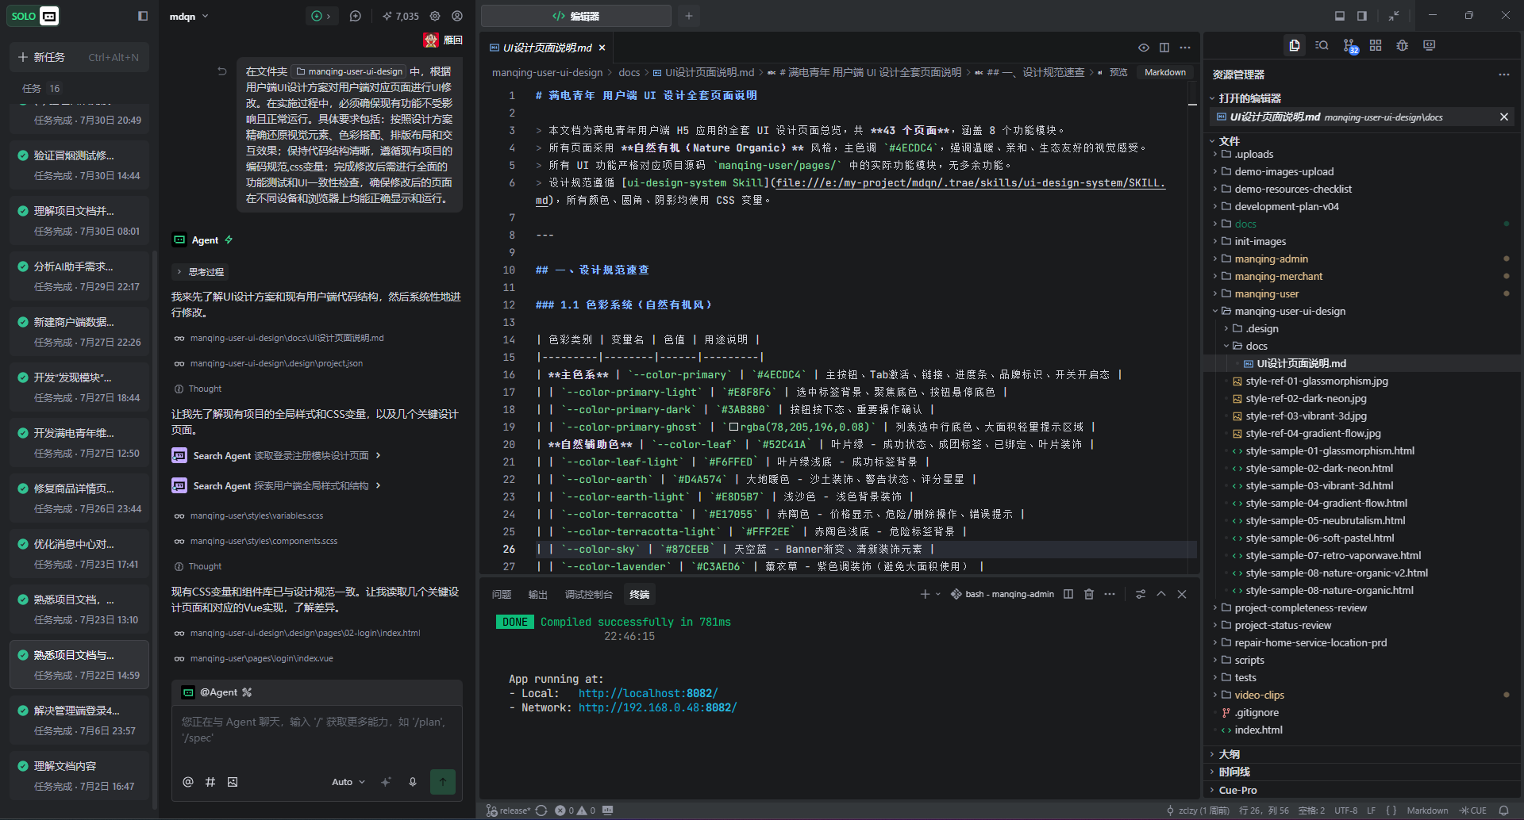Image resolution: width=1524 pixels, height=820 pixels.
Task: Maximize the terminal panel with the caret
Action: pyautogui.click(x=1161, y=594)
